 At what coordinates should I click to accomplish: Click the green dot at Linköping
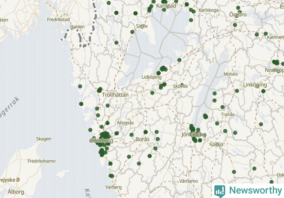[263, 91]
